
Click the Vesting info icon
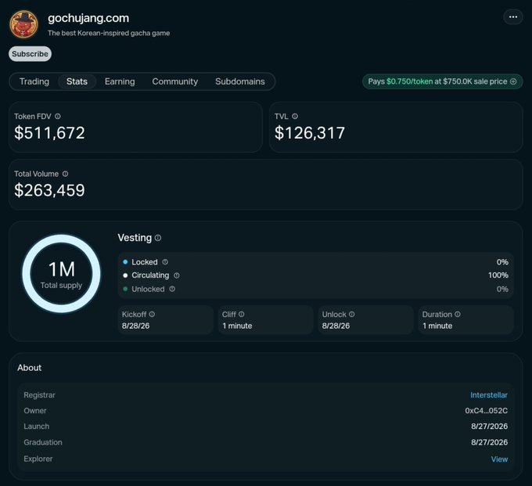click(158, 238)
